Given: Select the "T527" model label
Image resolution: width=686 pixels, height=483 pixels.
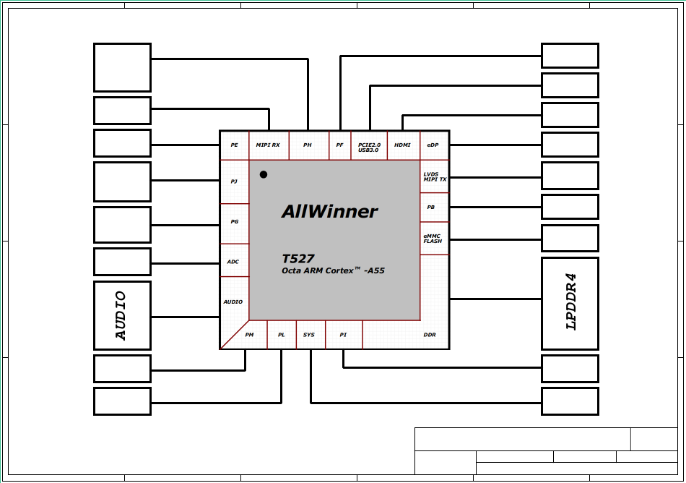Looking at the screenshot, I should tap(298, 258).
